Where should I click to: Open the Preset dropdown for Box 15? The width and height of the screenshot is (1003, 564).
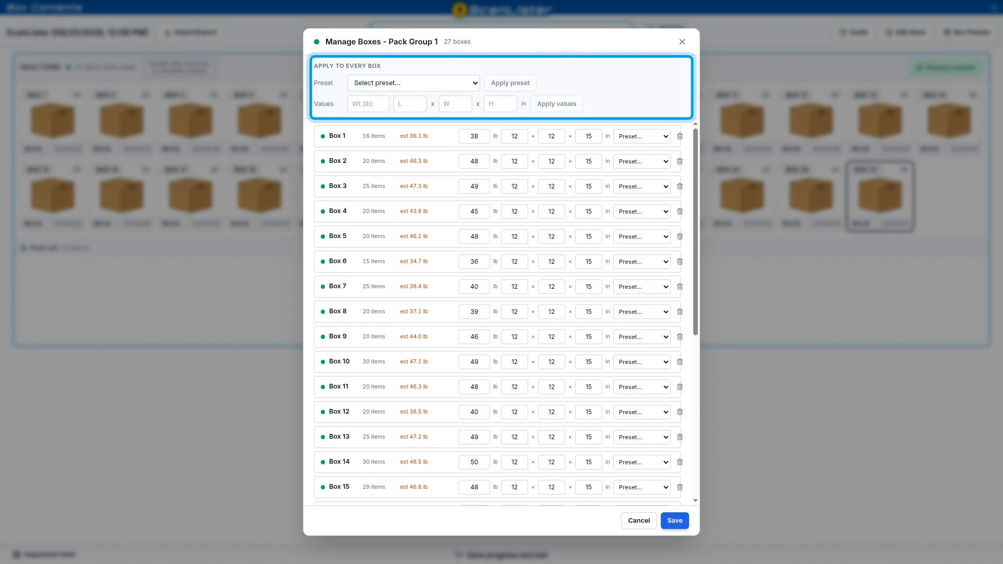pos(642,487)
